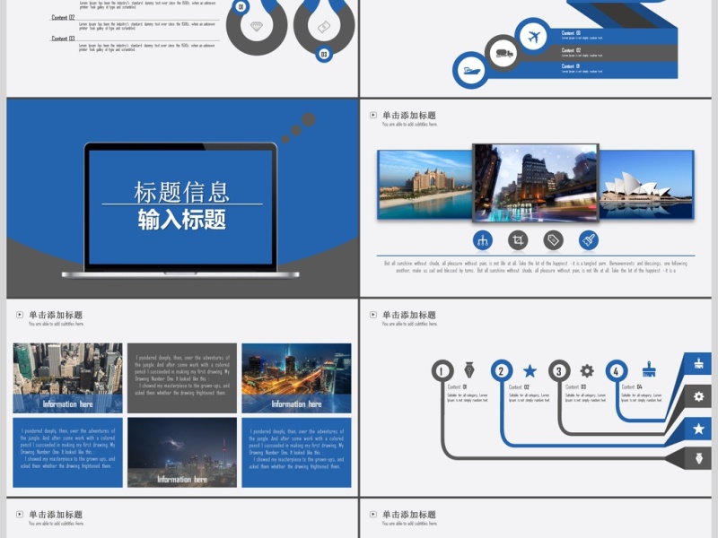Click the blue star beside circle 2
Viewport: 718px width, 538px height.
530,370
